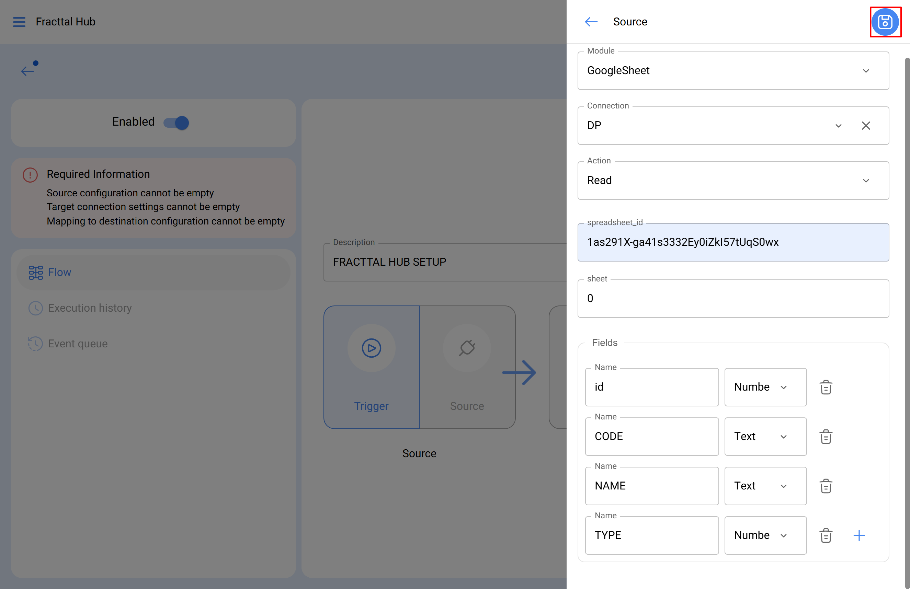The height and width of the screenshot is (589, 910).
Task: Delete the id field row
Action: [x=826, y=387]
